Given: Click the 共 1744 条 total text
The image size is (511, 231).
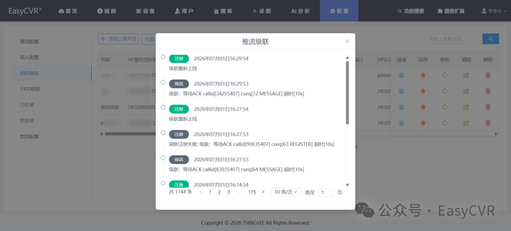Looking at the screenshot, I should [x=181, y=192].
